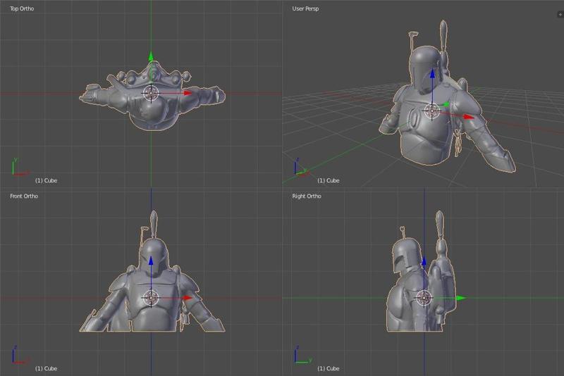This screenshot has width=564, height=376.
Task: Click the green Y-axis arrow in Right Ortho view
Action: (461, 298)
